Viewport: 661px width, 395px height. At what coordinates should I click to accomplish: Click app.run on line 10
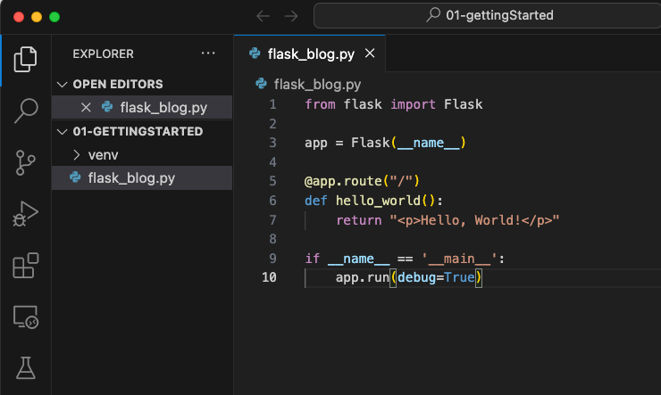[362, 277]
